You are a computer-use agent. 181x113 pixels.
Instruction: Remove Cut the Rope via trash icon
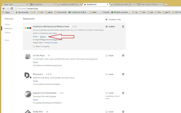point(123,56)
